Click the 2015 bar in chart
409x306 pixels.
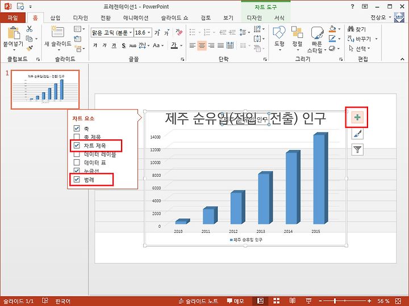click(x=320, y=178)
